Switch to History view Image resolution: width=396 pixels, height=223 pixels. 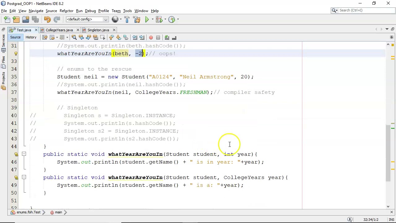pos(31,37)
